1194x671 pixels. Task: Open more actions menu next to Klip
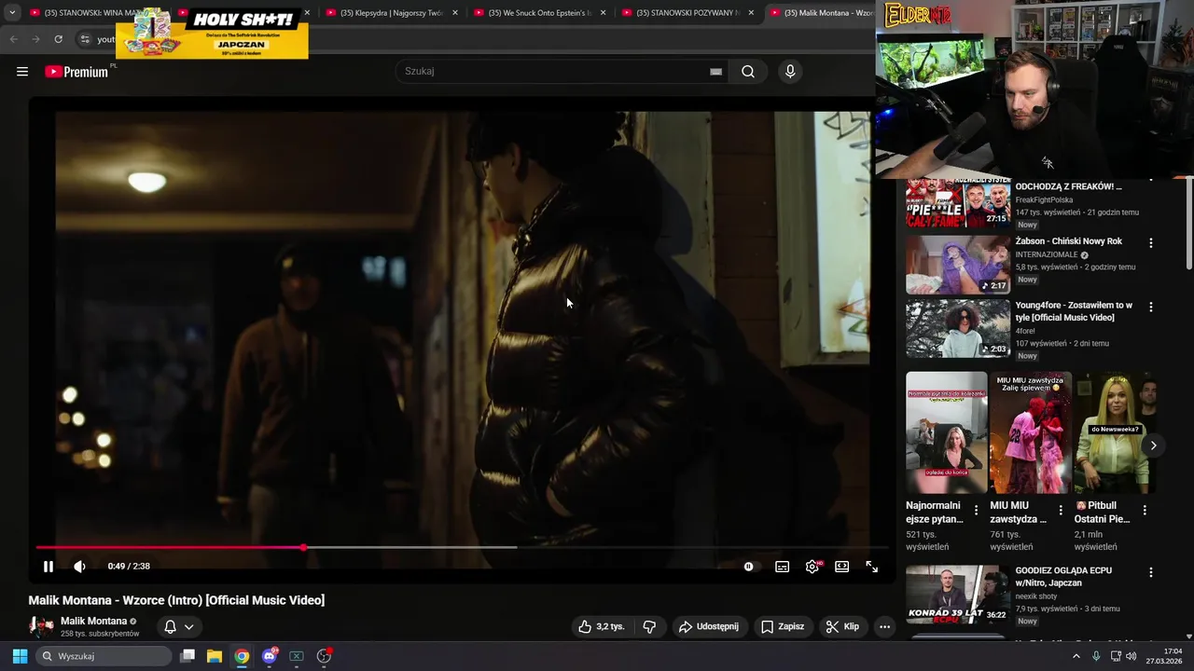point(884,626)
